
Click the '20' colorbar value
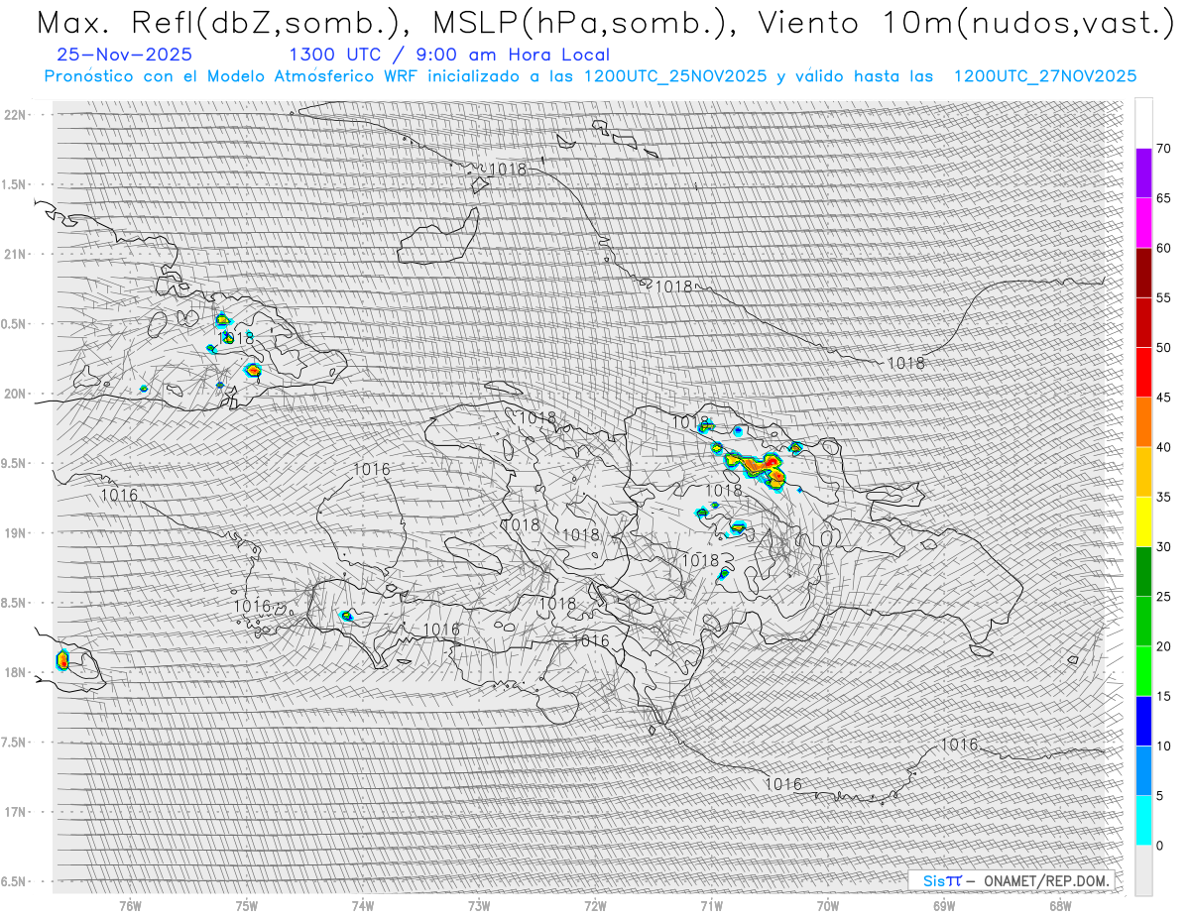coord(1163,646)
